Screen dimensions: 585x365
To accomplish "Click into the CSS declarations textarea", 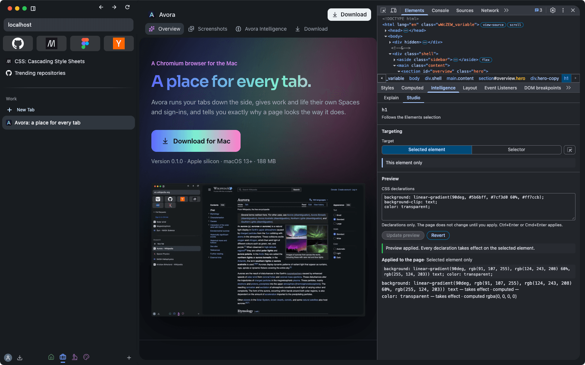I will pos(478,207).
